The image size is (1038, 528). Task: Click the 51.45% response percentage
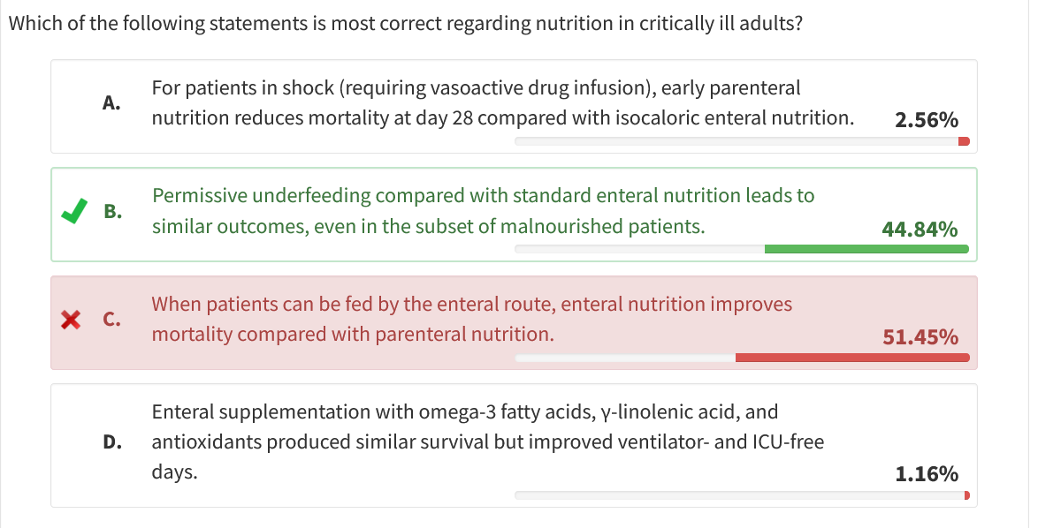[x=920, y=337]
